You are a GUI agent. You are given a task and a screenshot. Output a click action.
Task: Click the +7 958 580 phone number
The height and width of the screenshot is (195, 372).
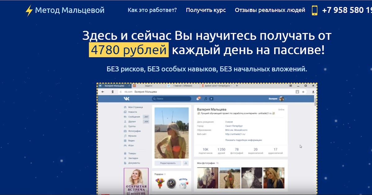pyautogui.click(x=347, y=10)
